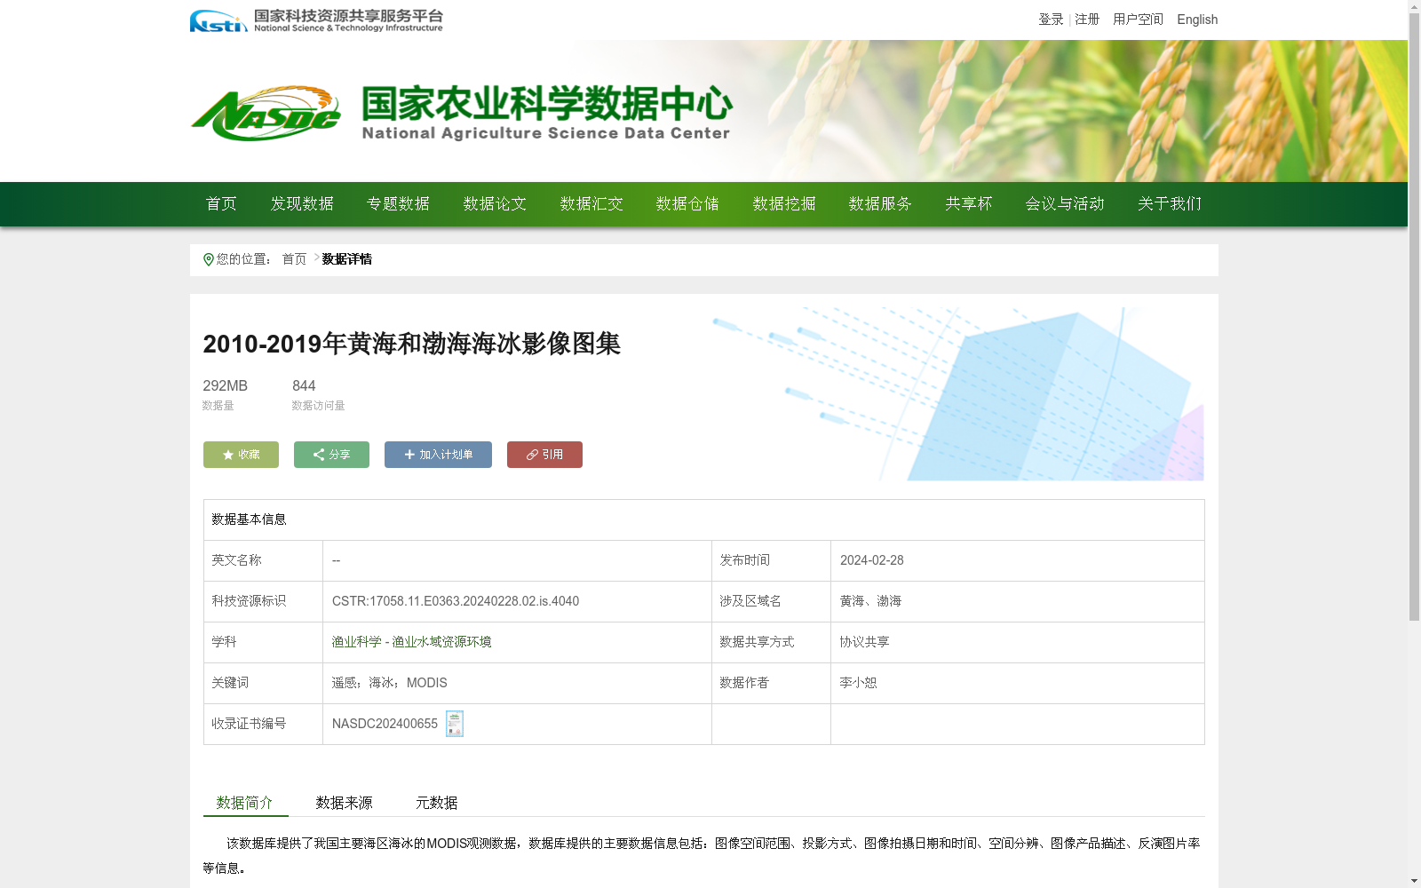The width and height of the screenshot is (1421, 888).
Task: Click the 2024-02-28 publish date value
Action: point(872,560)
